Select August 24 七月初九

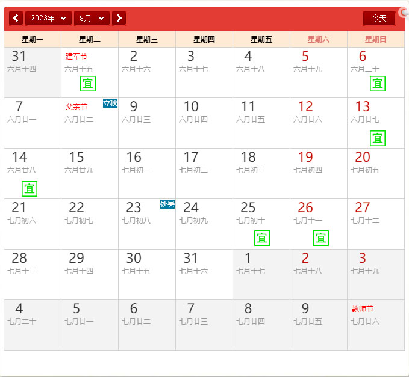point(204,224)
